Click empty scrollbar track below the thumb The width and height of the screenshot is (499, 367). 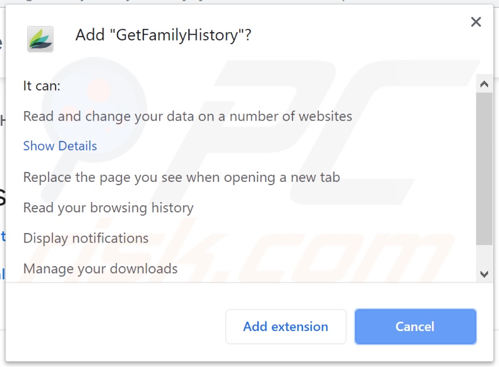(484, 256)
